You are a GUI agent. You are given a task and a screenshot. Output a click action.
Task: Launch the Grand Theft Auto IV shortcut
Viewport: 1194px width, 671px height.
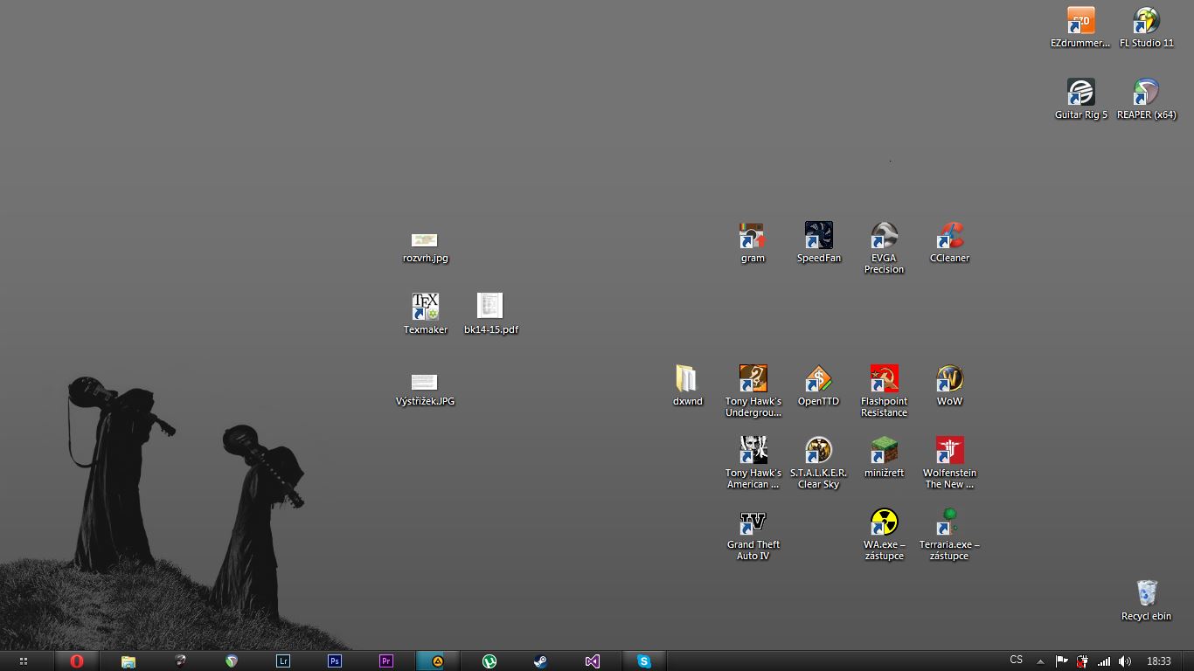[x=753, y=535]
